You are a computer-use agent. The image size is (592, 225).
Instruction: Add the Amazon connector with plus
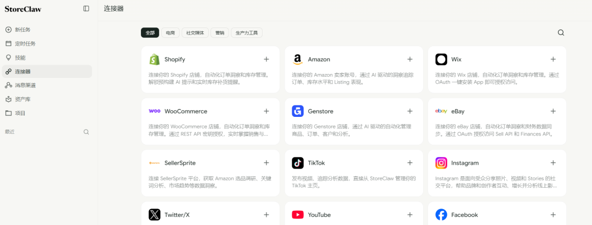click(409, 59)
